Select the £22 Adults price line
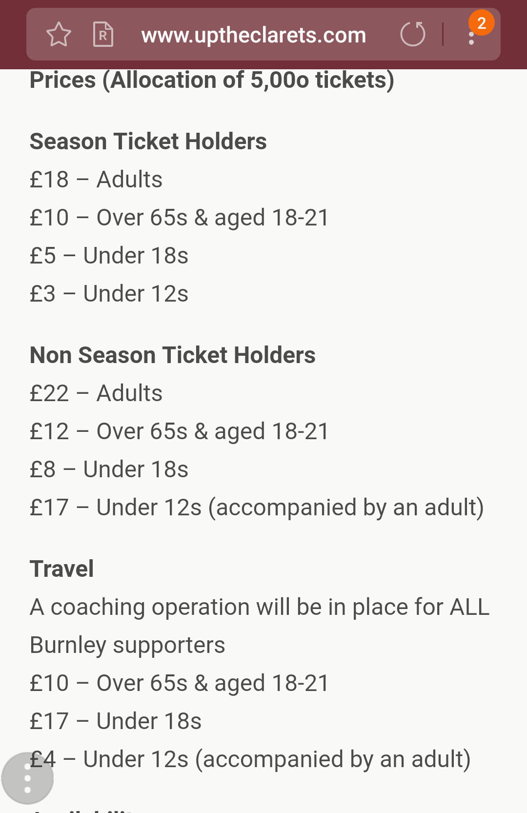The height and width of the screenshot is (813, 527). point(96,393)
